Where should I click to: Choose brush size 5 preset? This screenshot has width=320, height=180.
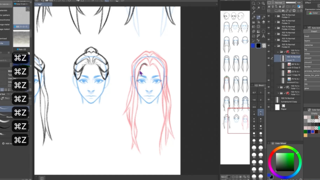(261, 113)
